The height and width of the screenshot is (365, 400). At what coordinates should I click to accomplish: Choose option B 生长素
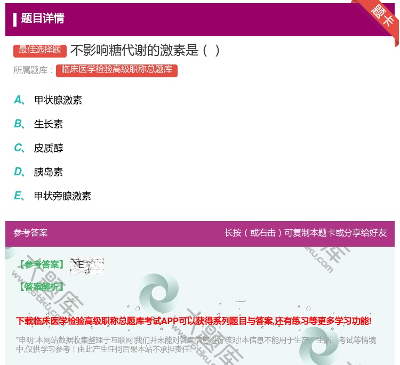tap(38, 124)
